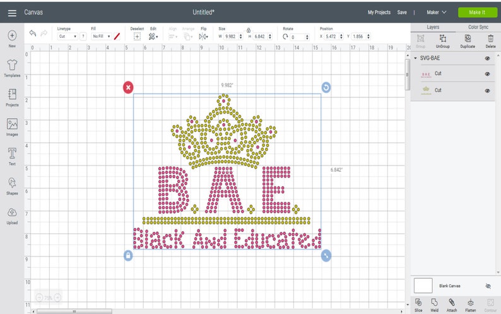This screenshot has width=501, height=314.
Task: Click the horizontal canvas scrollbar
Action: [x=74, y=311]
